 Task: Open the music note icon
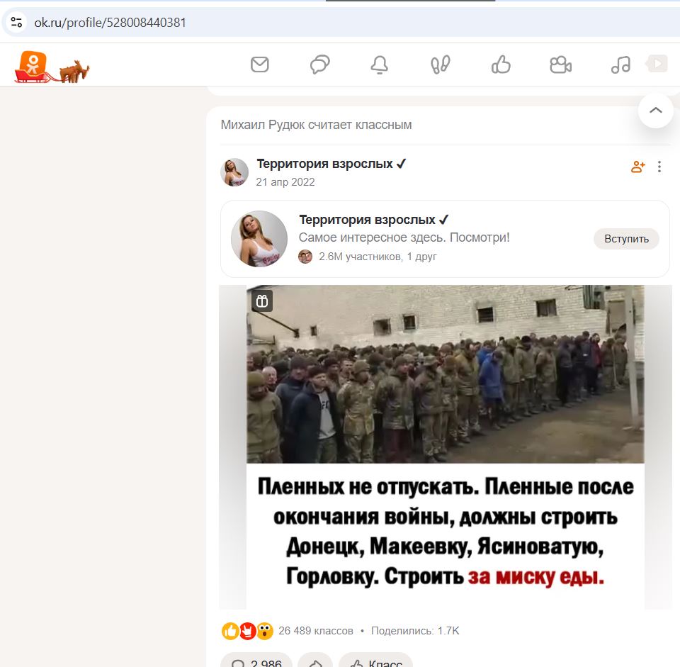tap(620, 65)
